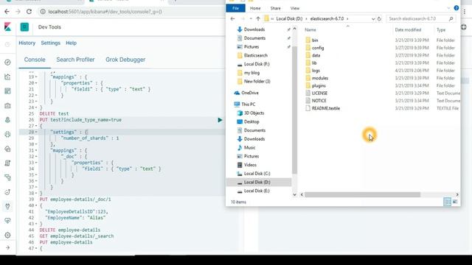Click the Explorer horizontal scrollbar

(x=362, y=194)
